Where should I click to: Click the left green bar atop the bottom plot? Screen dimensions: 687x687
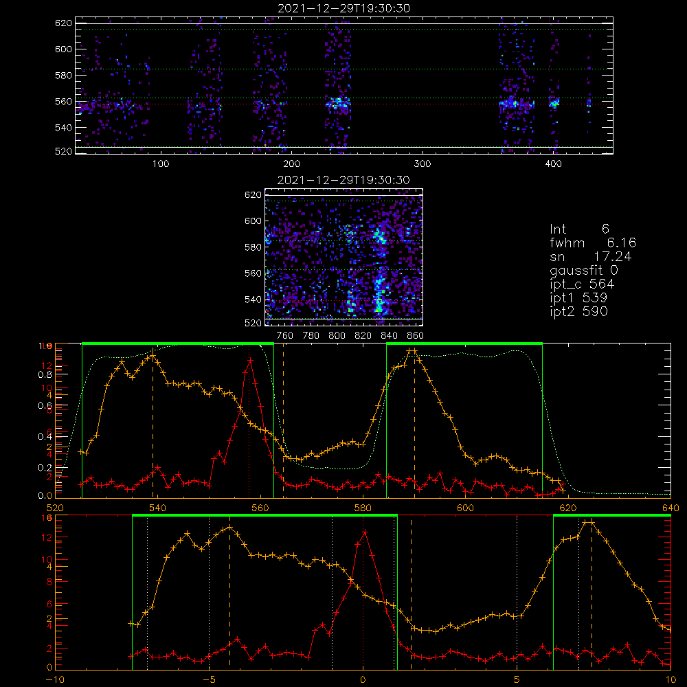[x=264, y=516]
